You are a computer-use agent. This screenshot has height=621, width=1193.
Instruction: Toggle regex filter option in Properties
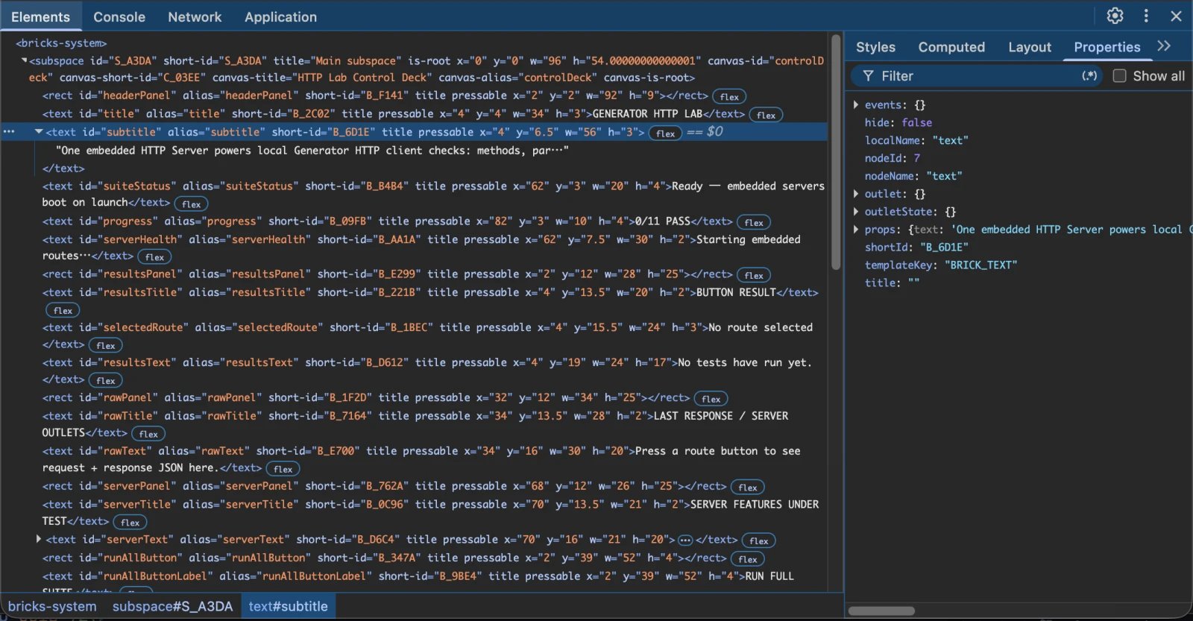pos(1089,76)
